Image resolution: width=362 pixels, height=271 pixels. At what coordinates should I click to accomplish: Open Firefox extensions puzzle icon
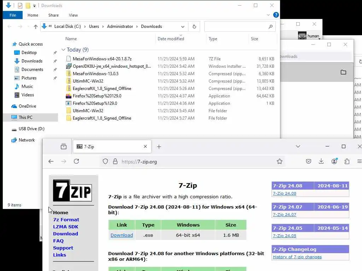[x=347, y=161]
